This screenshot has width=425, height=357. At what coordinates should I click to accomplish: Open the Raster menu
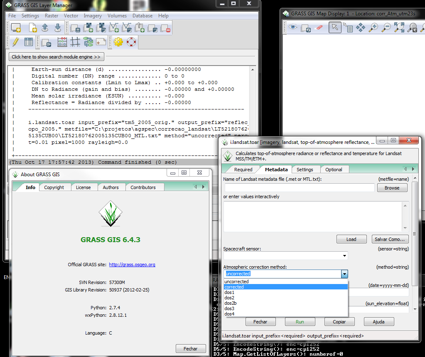pyautogui.click(x=52, y=16)
